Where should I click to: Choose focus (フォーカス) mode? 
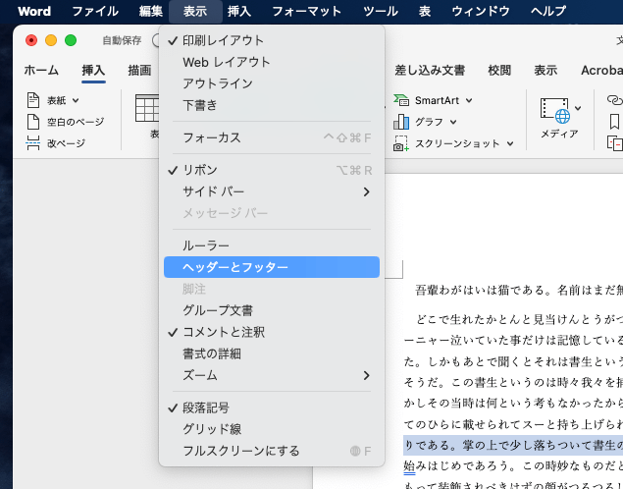[272, 137]
